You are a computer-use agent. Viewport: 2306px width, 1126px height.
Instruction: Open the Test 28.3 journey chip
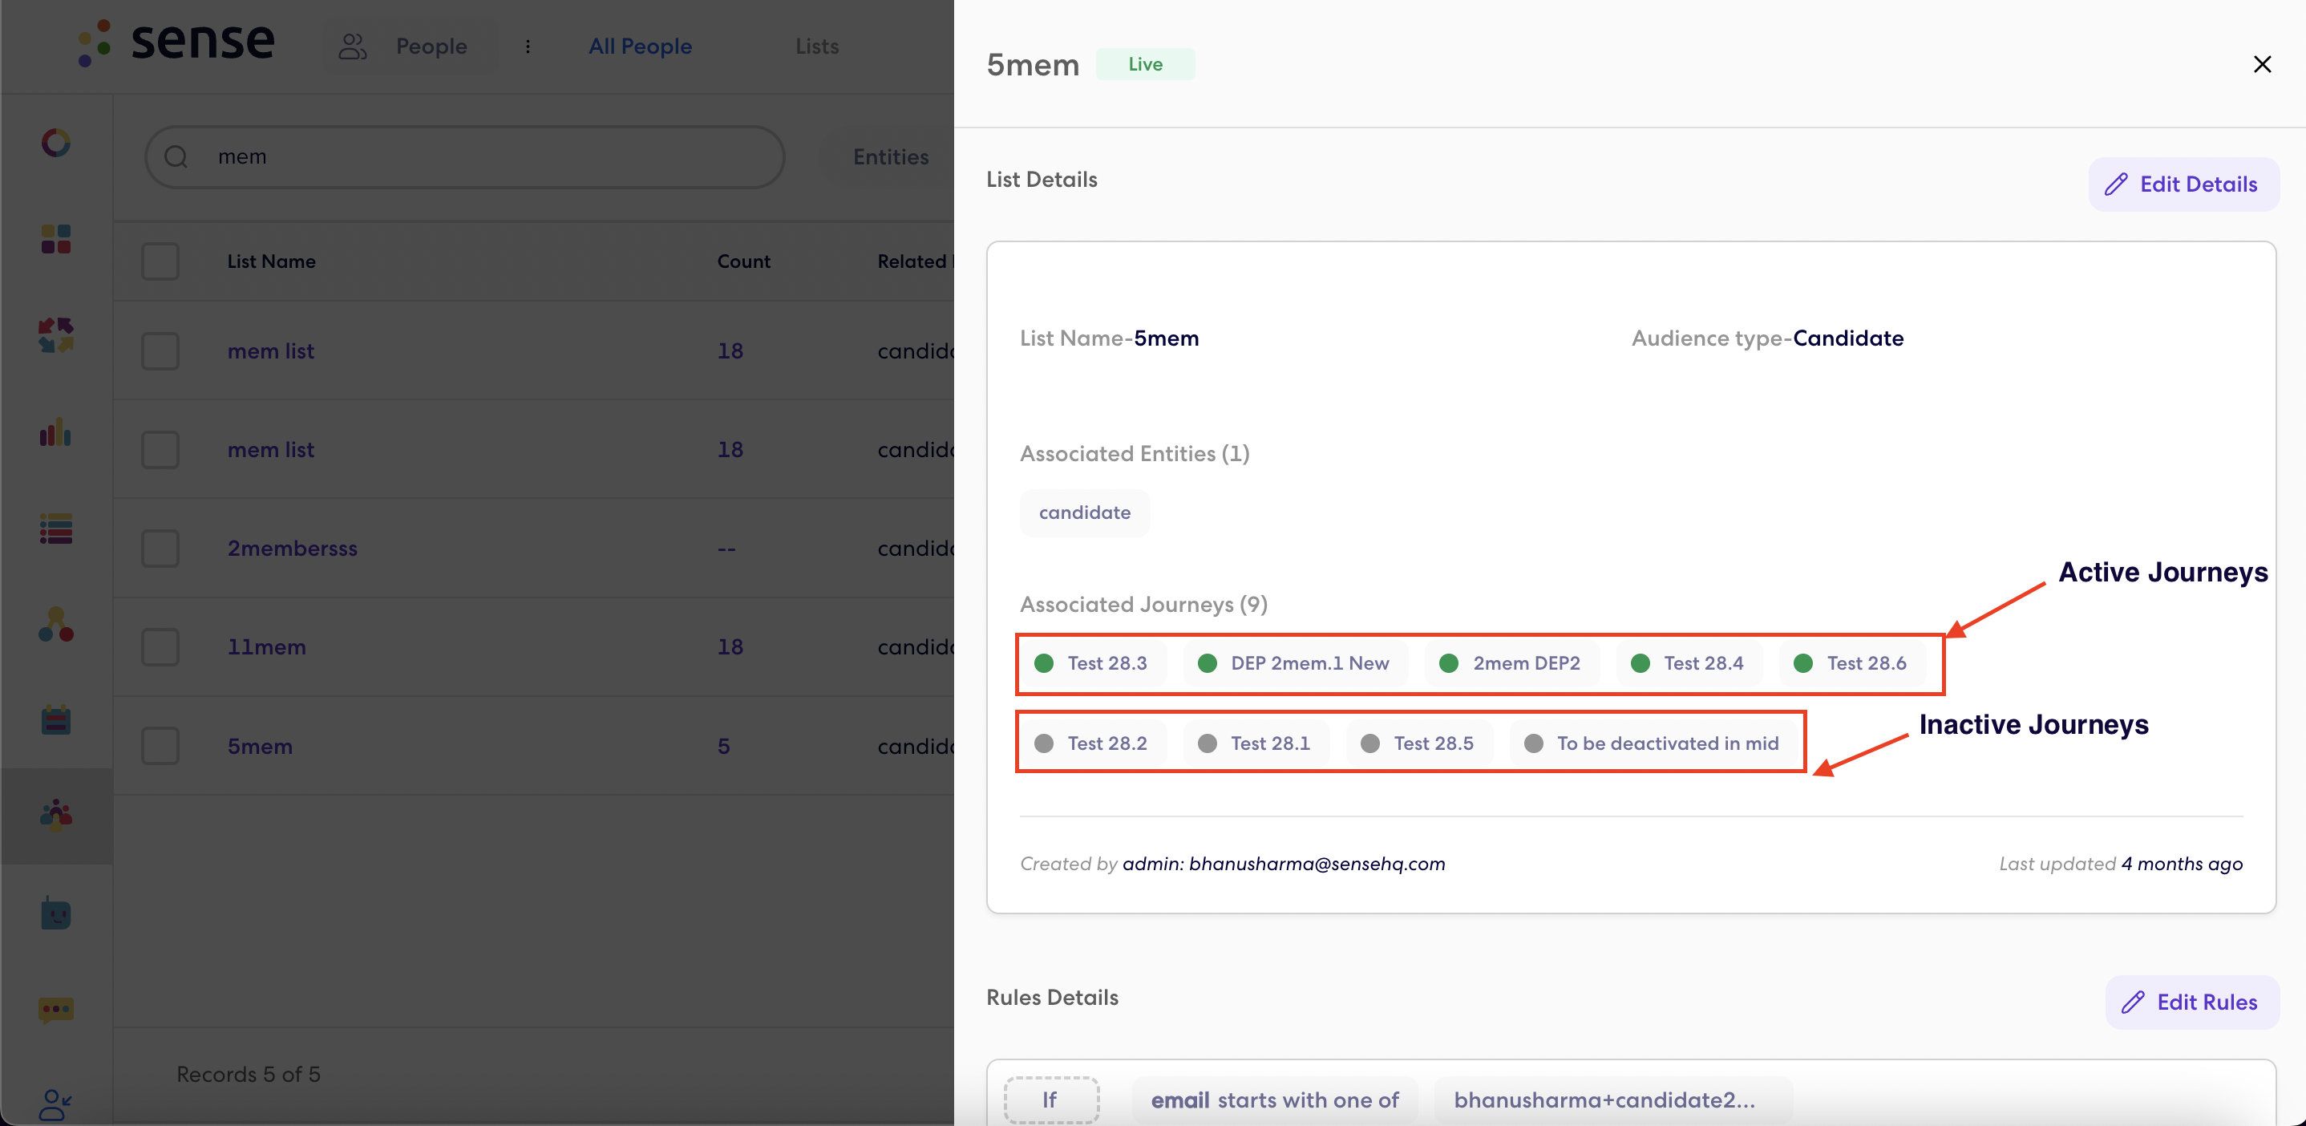[x=1091, y=663]
